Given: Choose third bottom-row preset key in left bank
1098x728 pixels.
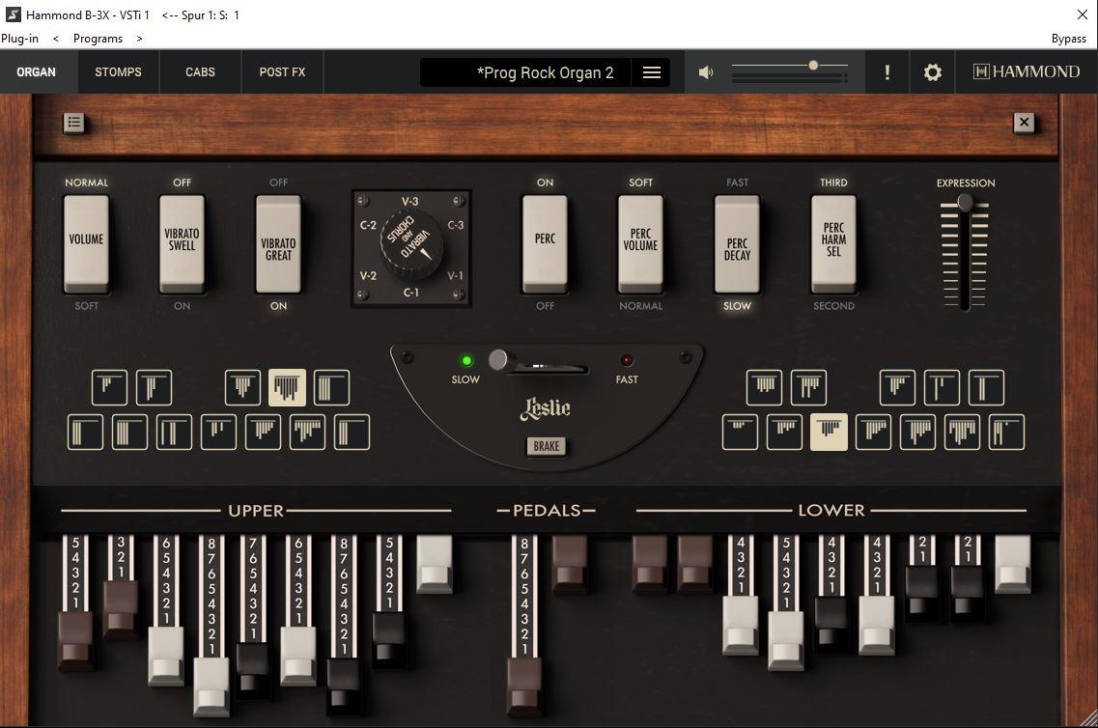Looking at the screenshot, I should coord(175,432).
